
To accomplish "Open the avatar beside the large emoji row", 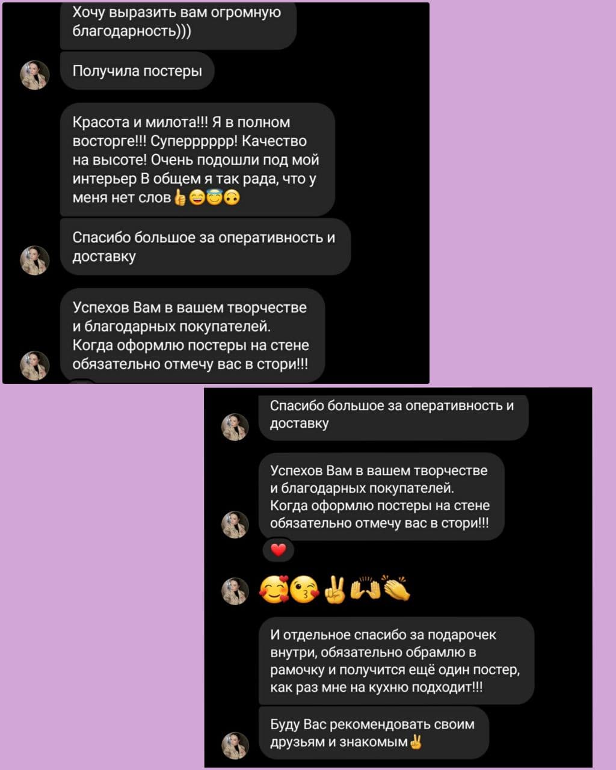I will [x=235, y=591].
